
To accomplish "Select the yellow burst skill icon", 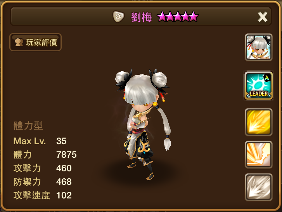I will (259, 122).
